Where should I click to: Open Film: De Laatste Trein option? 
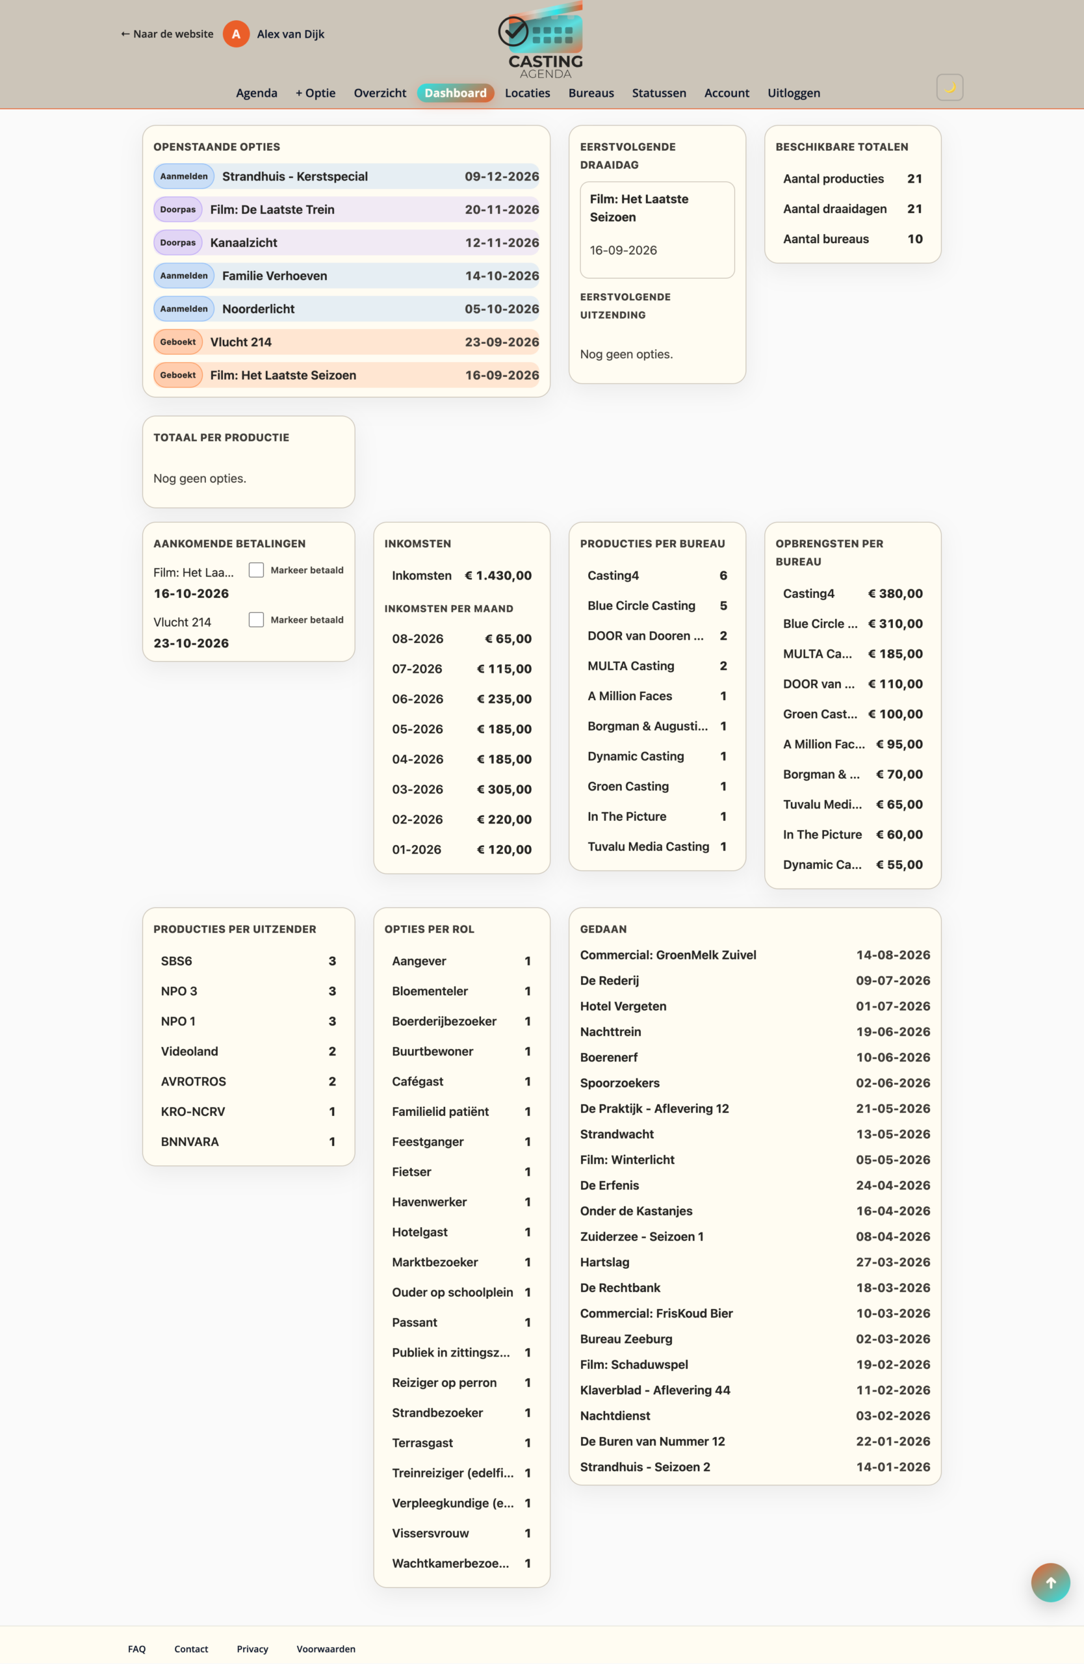tap(346, 209)
